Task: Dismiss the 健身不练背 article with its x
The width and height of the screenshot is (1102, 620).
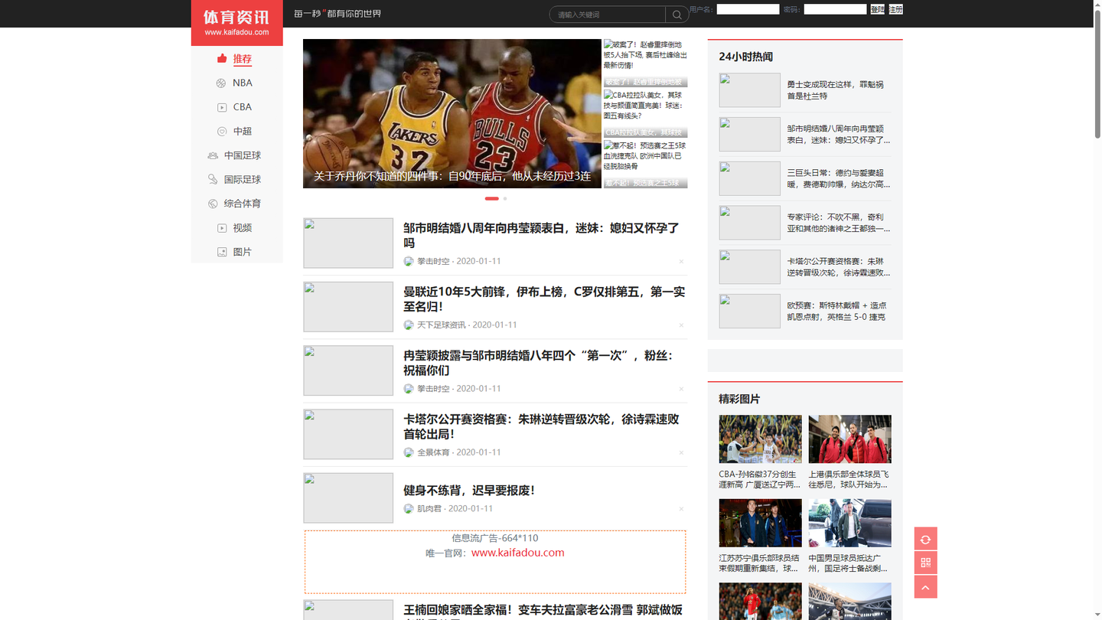Action: tap(681, 509)
